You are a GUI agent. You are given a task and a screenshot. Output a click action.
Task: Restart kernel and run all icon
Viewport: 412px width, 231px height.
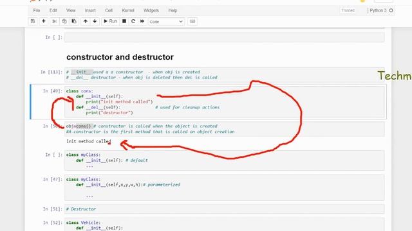(142, 21)
